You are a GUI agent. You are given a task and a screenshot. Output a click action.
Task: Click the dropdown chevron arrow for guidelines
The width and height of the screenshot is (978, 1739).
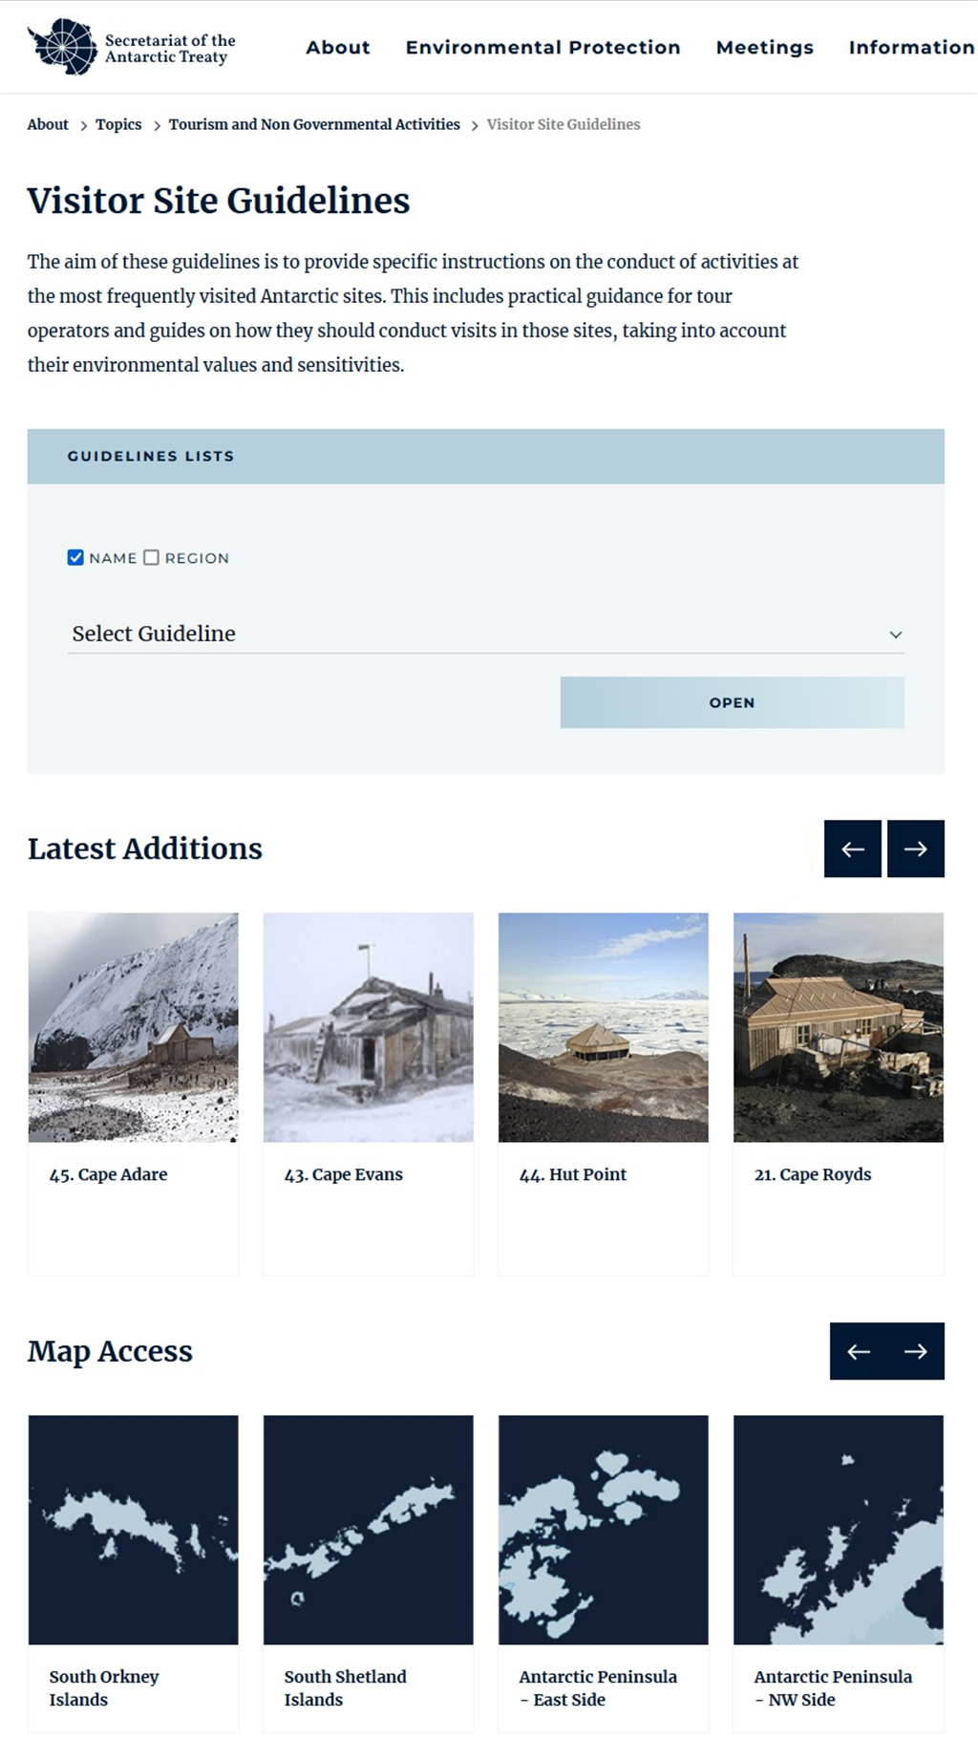tap(895, 634)
